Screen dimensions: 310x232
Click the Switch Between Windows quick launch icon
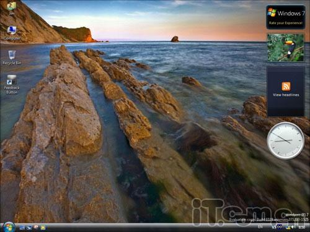tap(29, 228)
